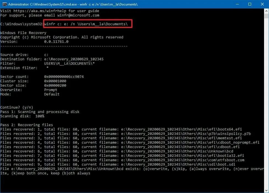Click the vertical scrollbar thumb
269x193 pixels.
tap(267, 16)
